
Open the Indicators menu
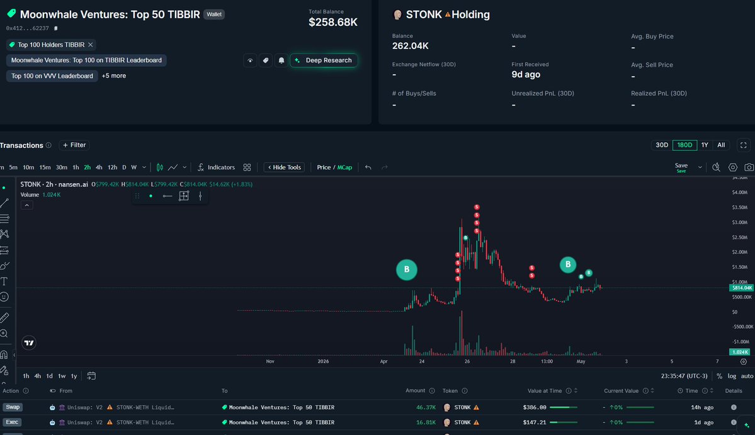[x=216, y=167]
